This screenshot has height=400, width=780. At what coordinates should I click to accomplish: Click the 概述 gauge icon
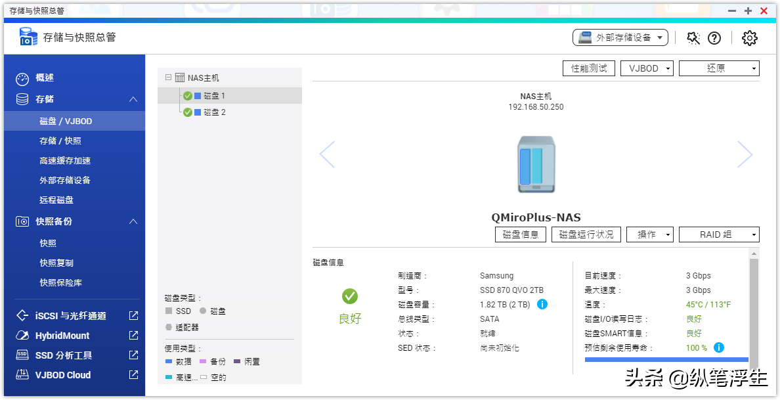[x=22, y=79]
